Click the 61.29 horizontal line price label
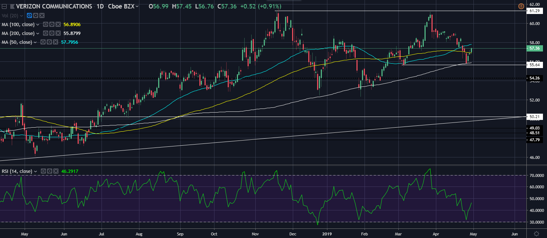 534,11
